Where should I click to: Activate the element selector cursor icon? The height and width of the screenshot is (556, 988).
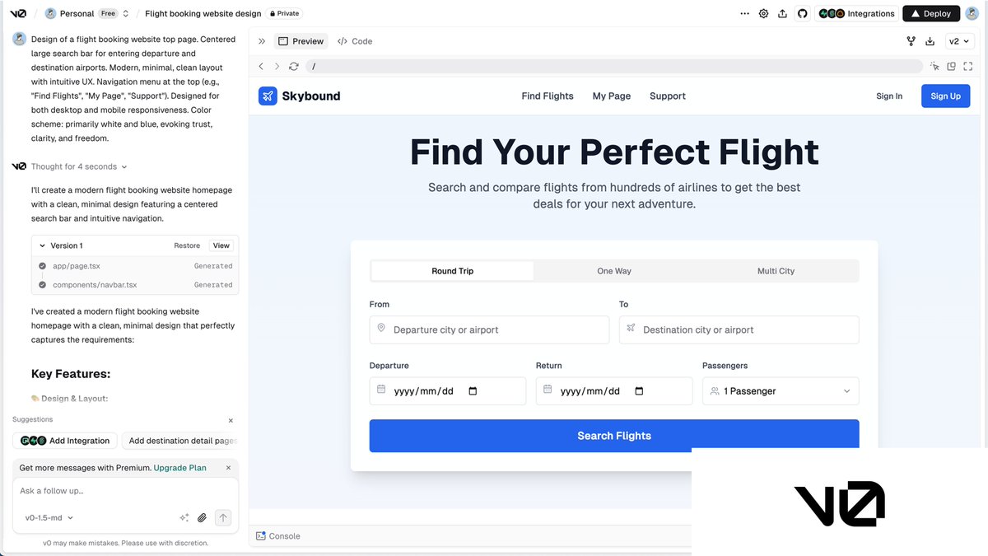934,67
